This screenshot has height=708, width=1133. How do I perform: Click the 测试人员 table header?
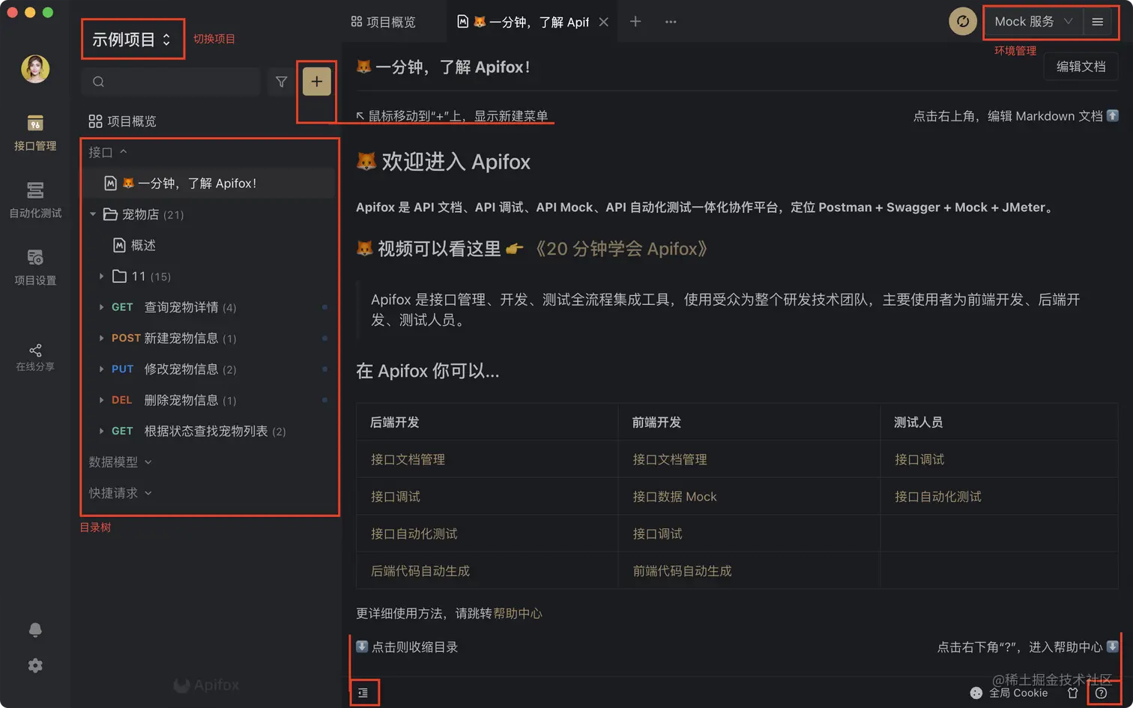coord(919,423)
